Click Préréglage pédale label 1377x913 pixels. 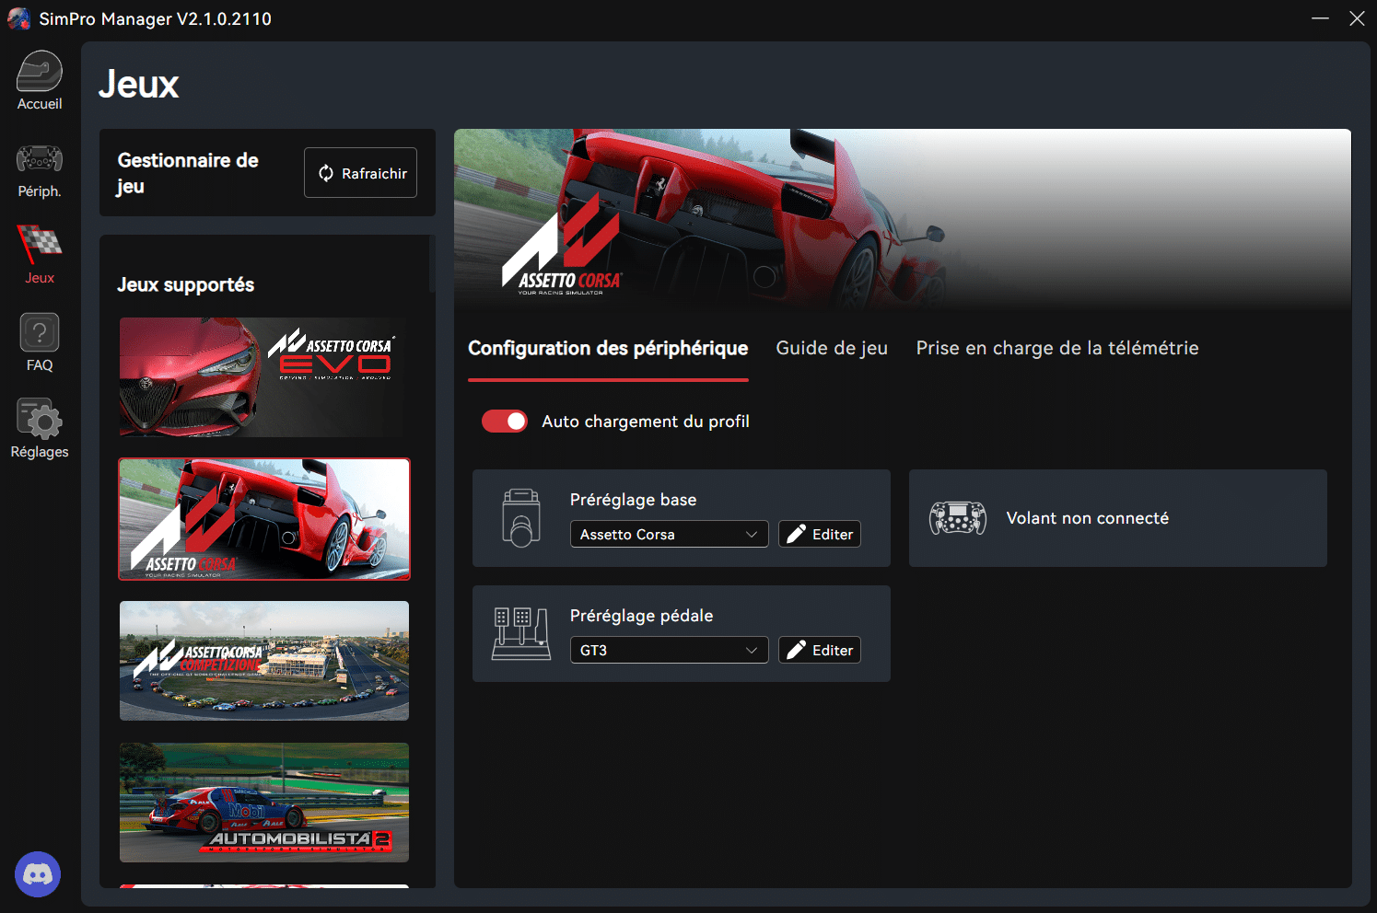[x=642, y=616]
